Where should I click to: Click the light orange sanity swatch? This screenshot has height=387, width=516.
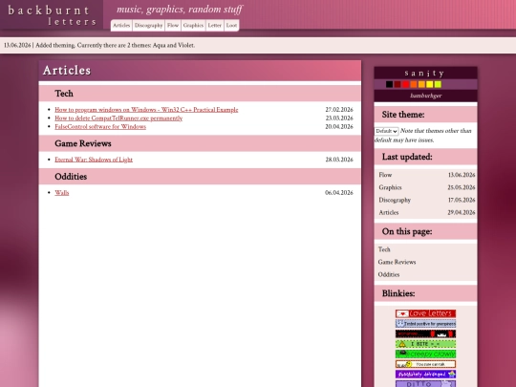click(421, 85)
